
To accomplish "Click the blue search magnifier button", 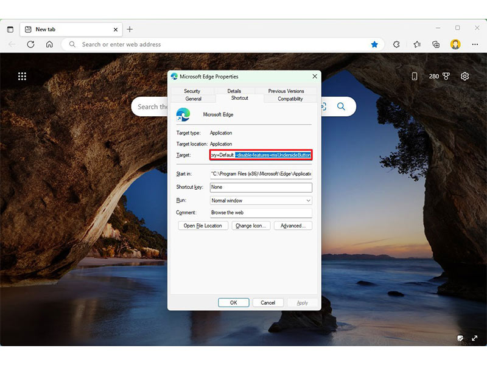I will pyautogui.click(x=341, y=107).
